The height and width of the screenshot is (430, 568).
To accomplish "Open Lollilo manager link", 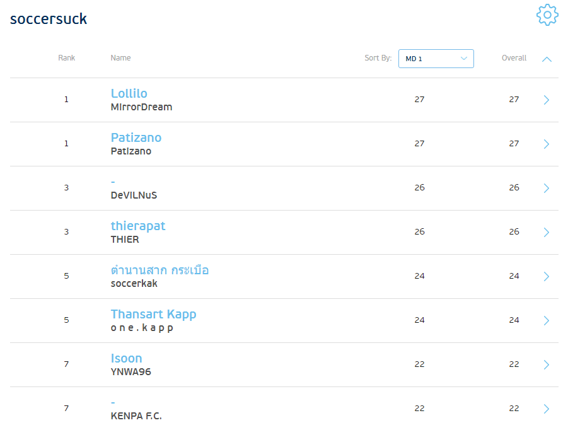I will pyautogui.click(x=129, y=93).
